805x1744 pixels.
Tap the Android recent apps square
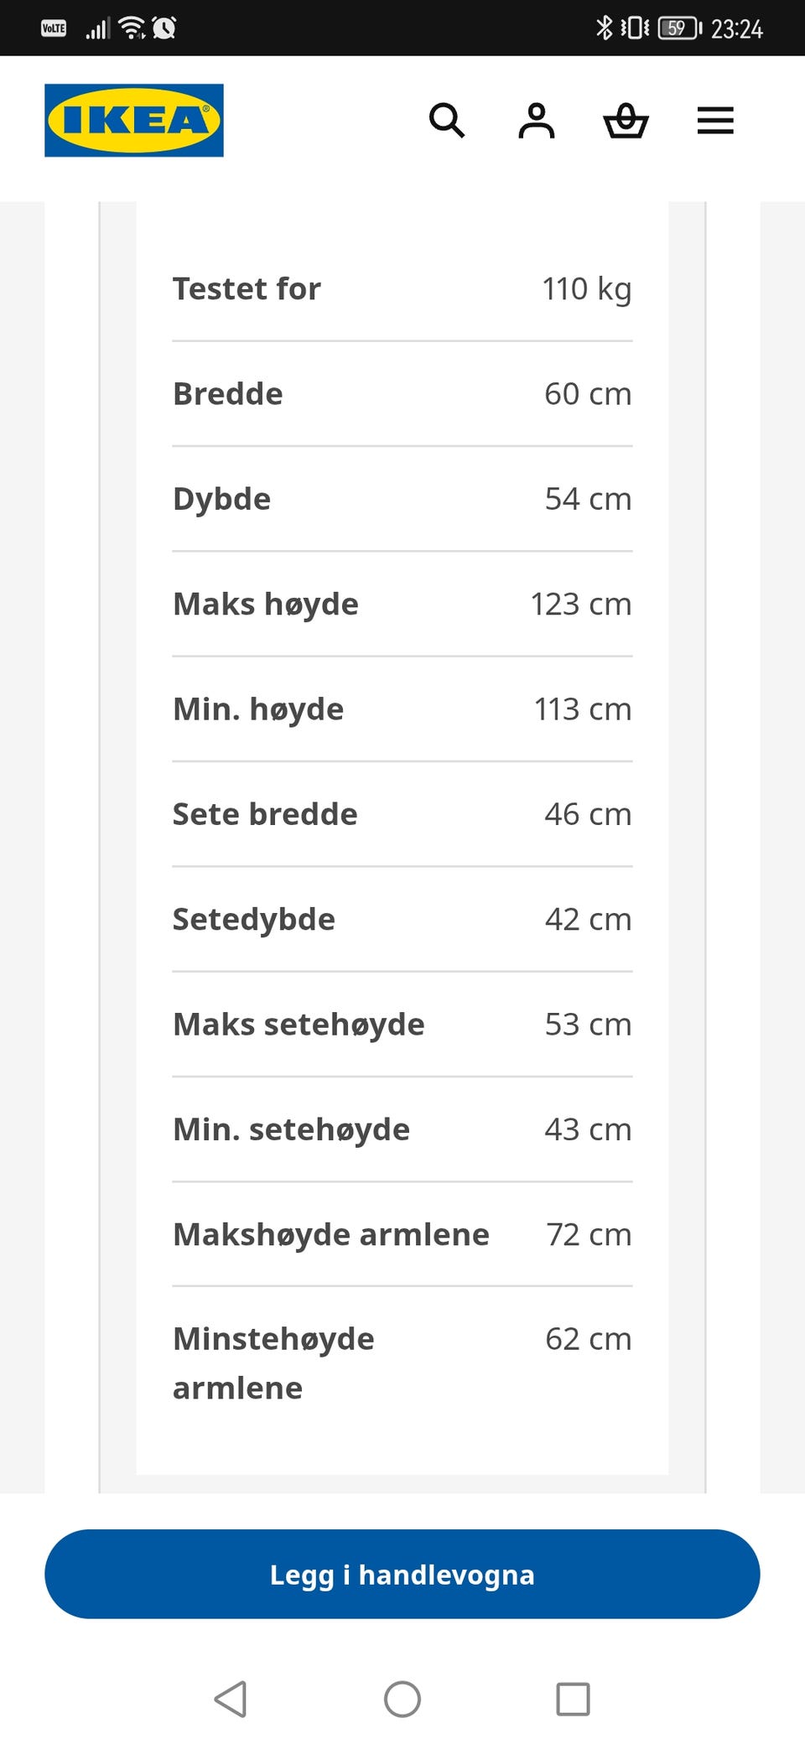click(573, 1699)
